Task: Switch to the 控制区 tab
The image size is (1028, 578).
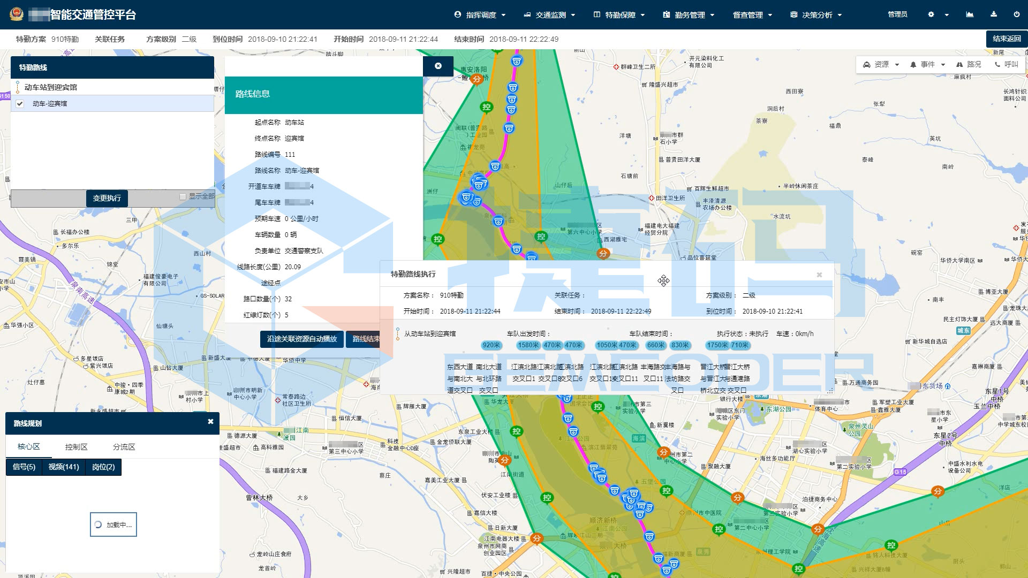Action: (76, 447)
